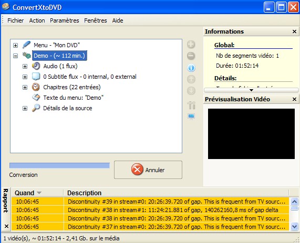The image size is (300, 243).
Task: Collapse the Demo title node
Action: [15, 56]
